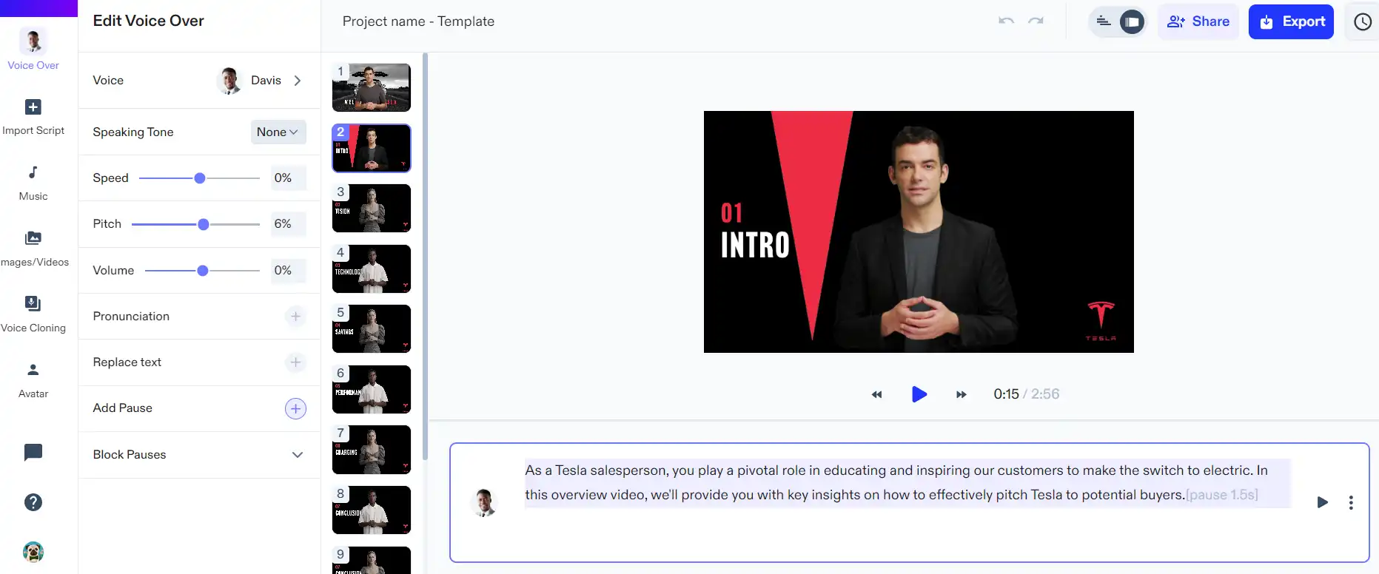This screenshot has height=574, width=1379.
Task: Skip forward to the next slide
Action: (x=961, y=395)
